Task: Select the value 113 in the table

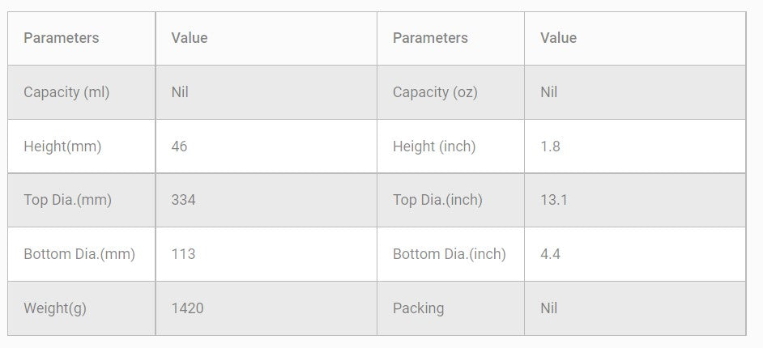Action: (183, 254)
